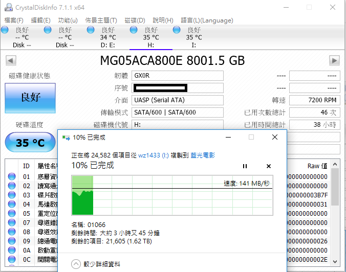This screenshot has width=346, height=272.
Task: Click status orb for attribute 01
Action: pos(12,176)
